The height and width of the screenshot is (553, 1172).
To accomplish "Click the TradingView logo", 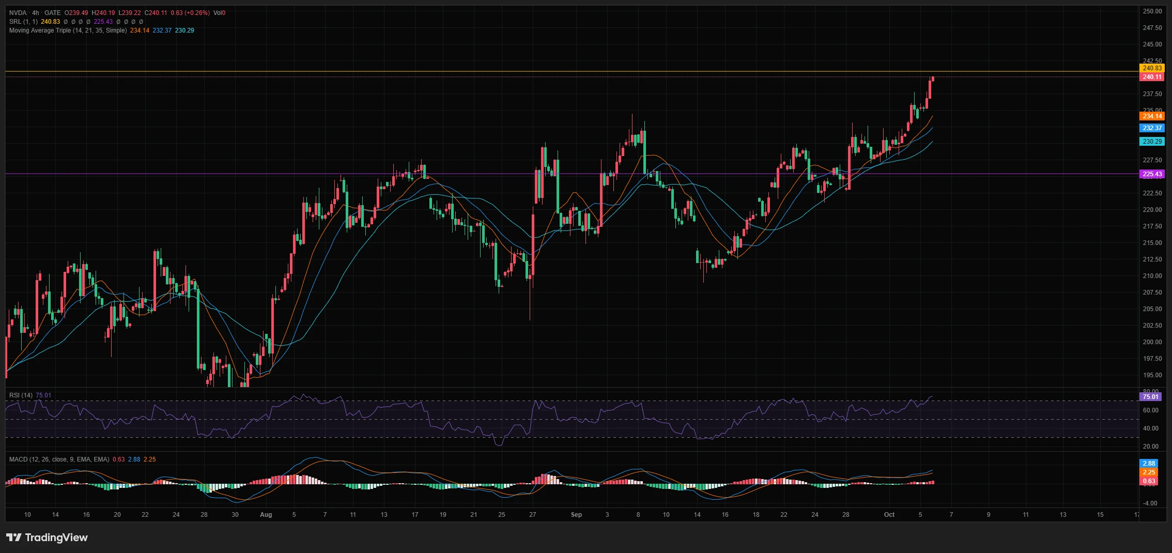I will (x=47, y=537).
